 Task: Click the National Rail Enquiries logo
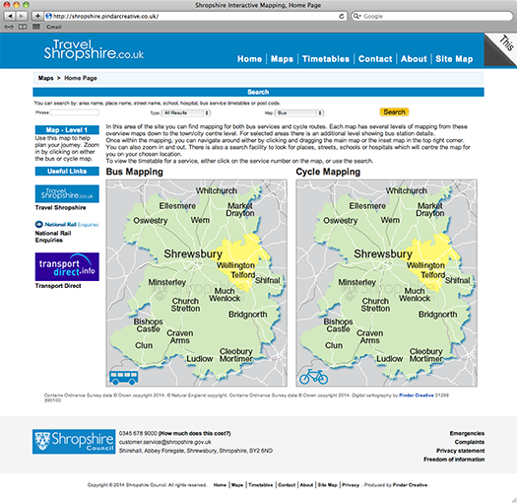coord(67,224)
